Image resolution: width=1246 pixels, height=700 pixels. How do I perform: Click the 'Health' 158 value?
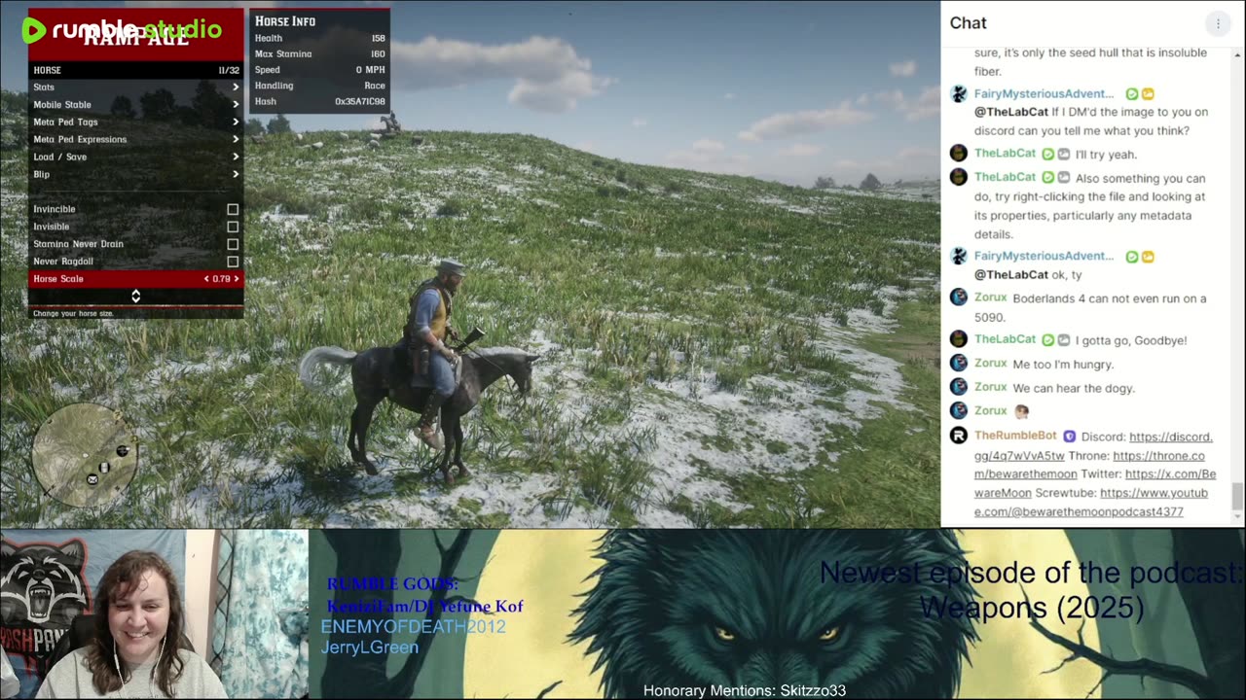coord(378,39)
